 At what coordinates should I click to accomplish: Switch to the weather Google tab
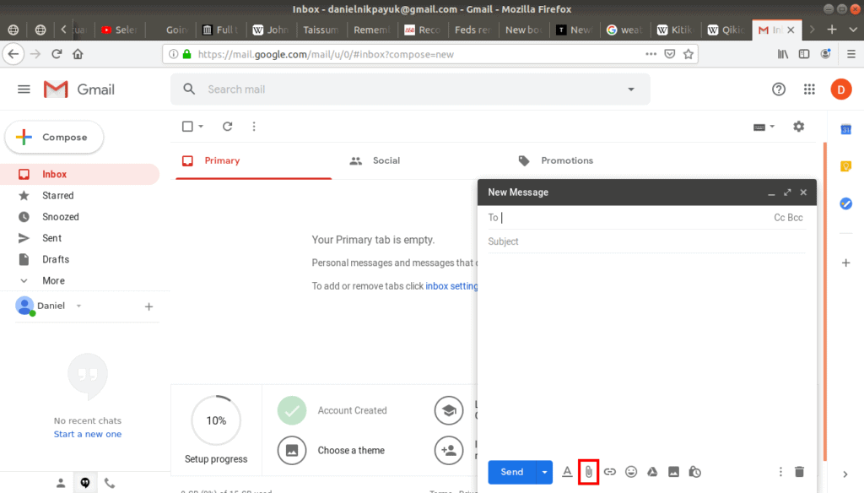pyautogui.click(x=625, y=30)
